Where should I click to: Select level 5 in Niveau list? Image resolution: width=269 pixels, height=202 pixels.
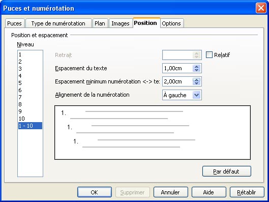tap(30, 83)
